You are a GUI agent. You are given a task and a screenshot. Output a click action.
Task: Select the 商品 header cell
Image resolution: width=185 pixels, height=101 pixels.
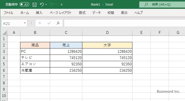point(35,45)
